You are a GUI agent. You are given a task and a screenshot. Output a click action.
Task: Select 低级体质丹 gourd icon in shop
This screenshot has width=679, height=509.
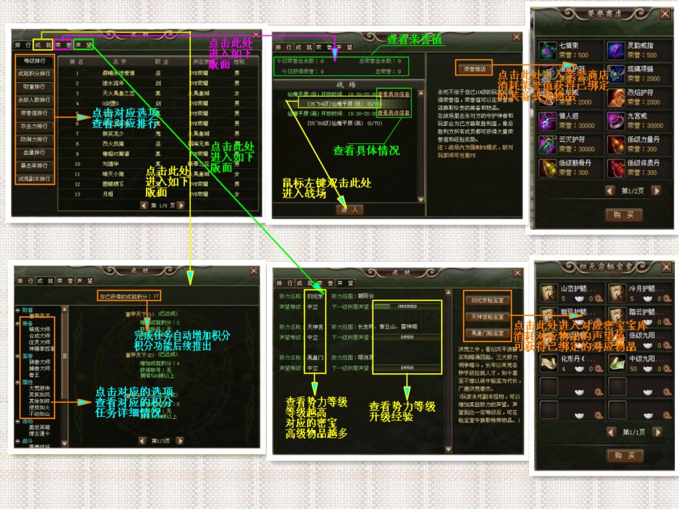tap(615, 168)
